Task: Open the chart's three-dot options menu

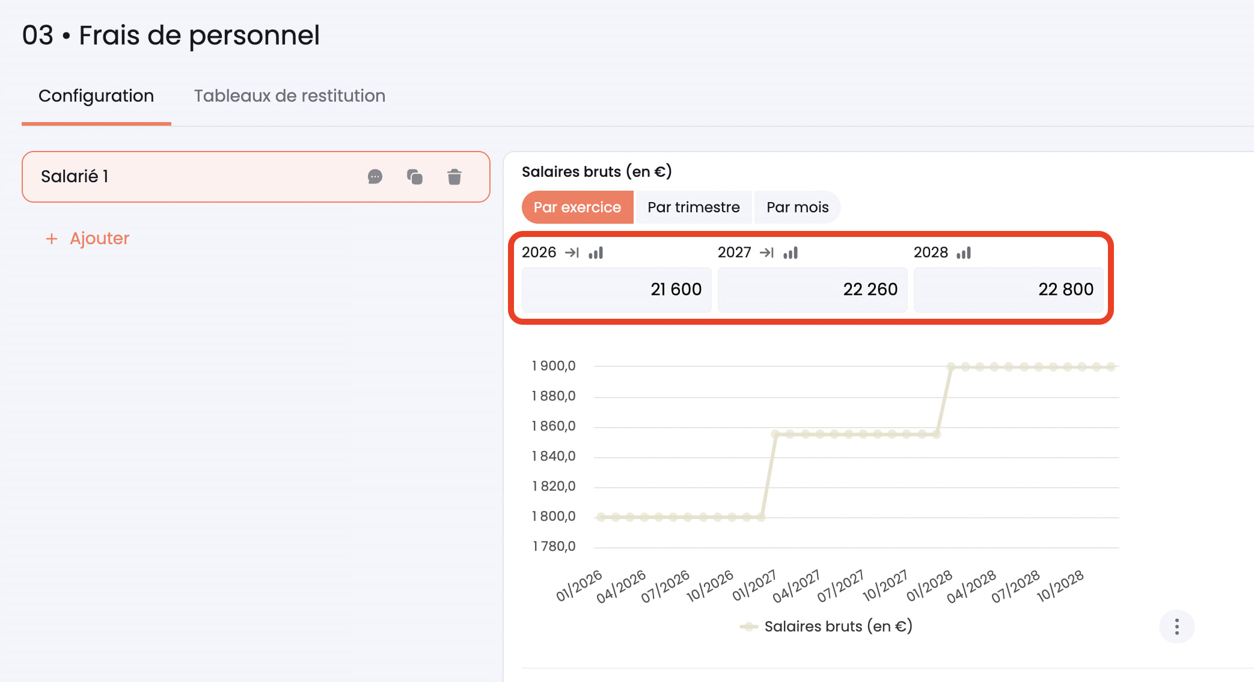Action: [1176, 627]
